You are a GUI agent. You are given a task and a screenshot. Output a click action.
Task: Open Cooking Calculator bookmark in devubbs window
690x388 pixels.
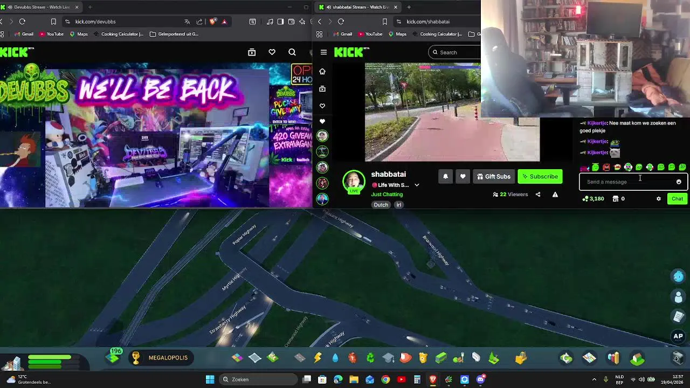pos(119,34)
